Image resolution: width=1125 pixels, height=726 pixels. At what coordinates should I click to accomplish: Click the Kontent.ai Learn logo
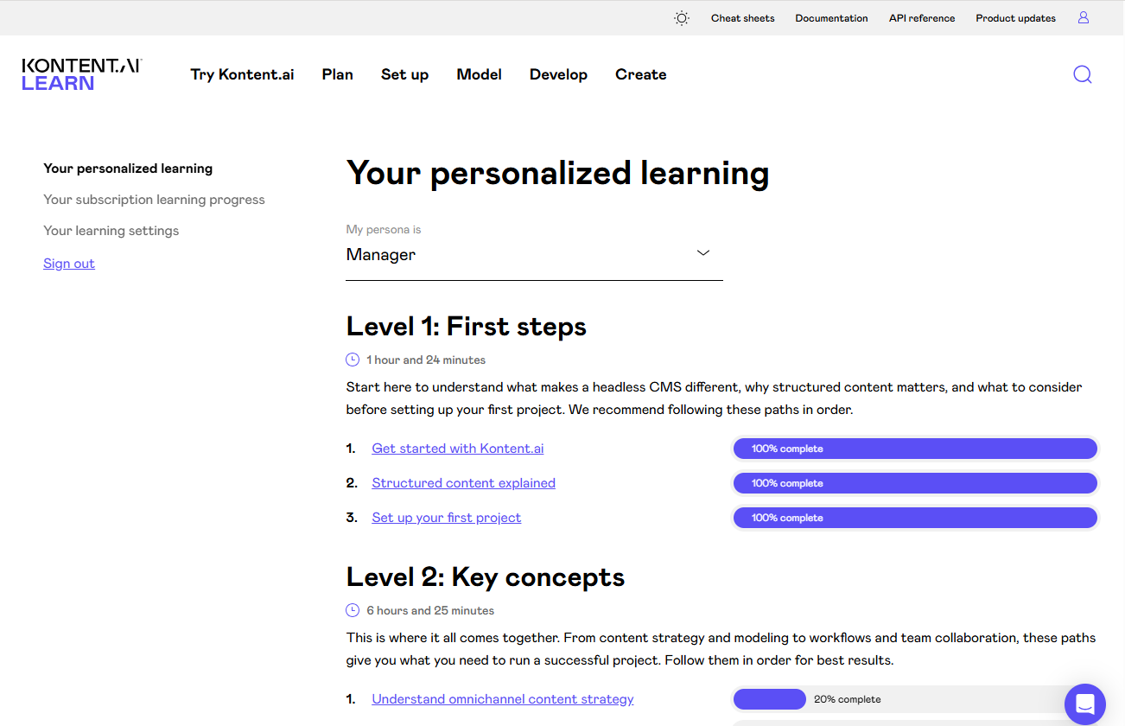80,74
